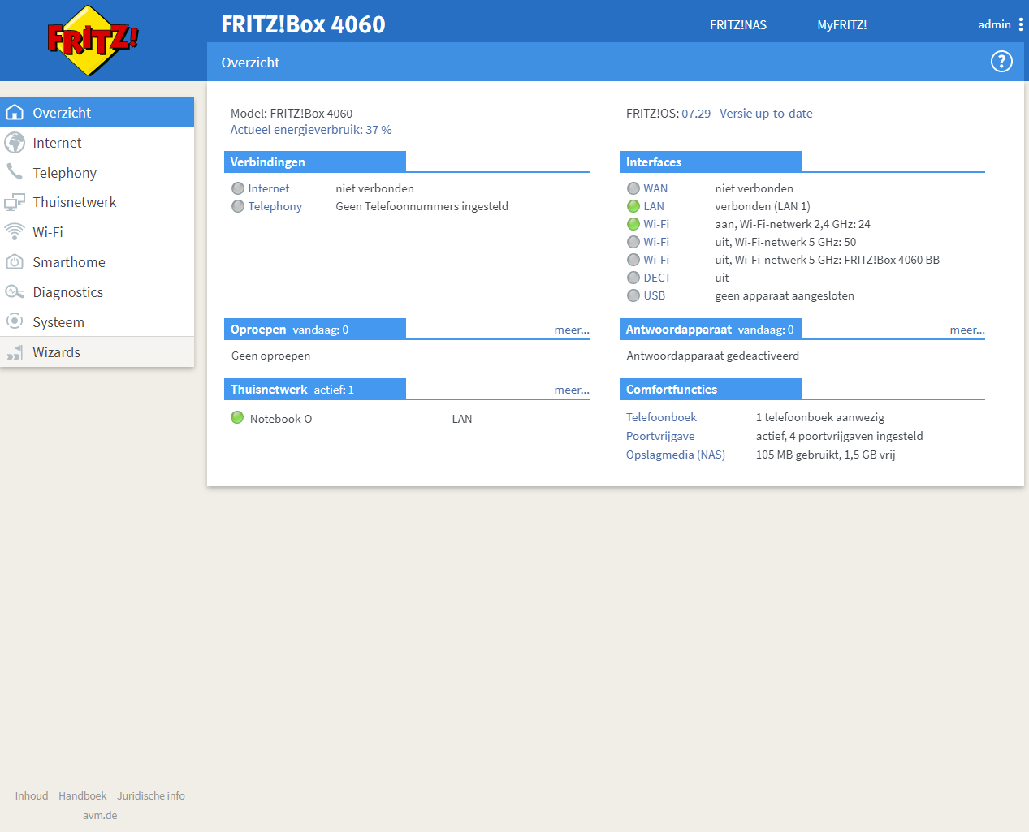Click the Systeem icon in sidebar

[15, 321]
